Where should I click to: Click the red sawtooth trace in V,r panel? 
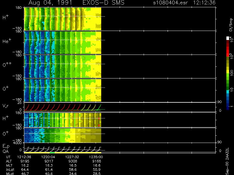(52, 107)
